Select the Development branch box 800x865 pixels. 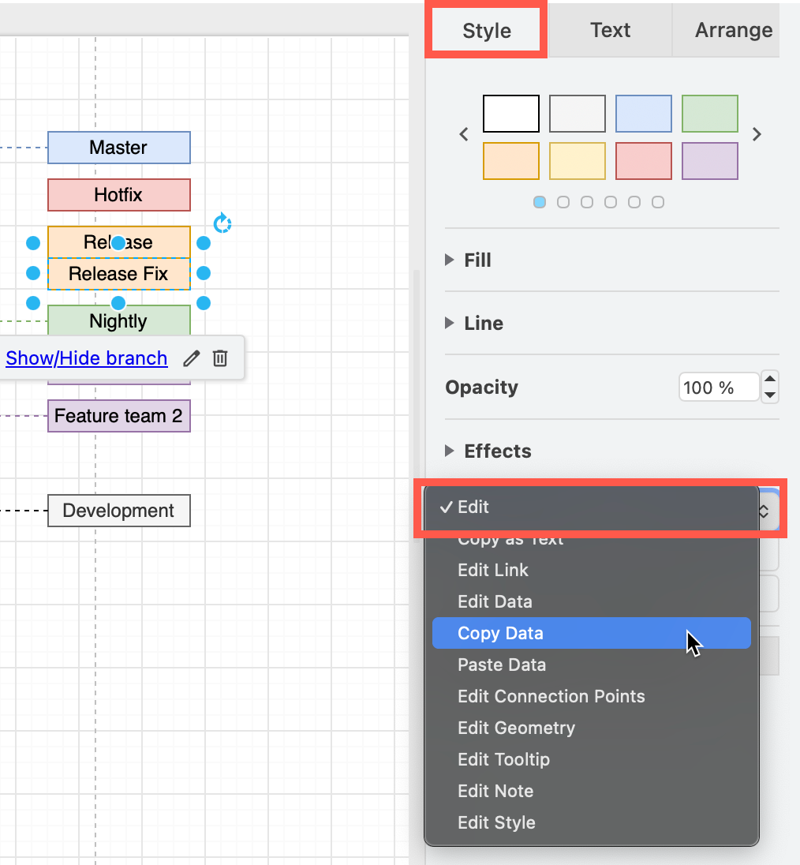(119, 511)
